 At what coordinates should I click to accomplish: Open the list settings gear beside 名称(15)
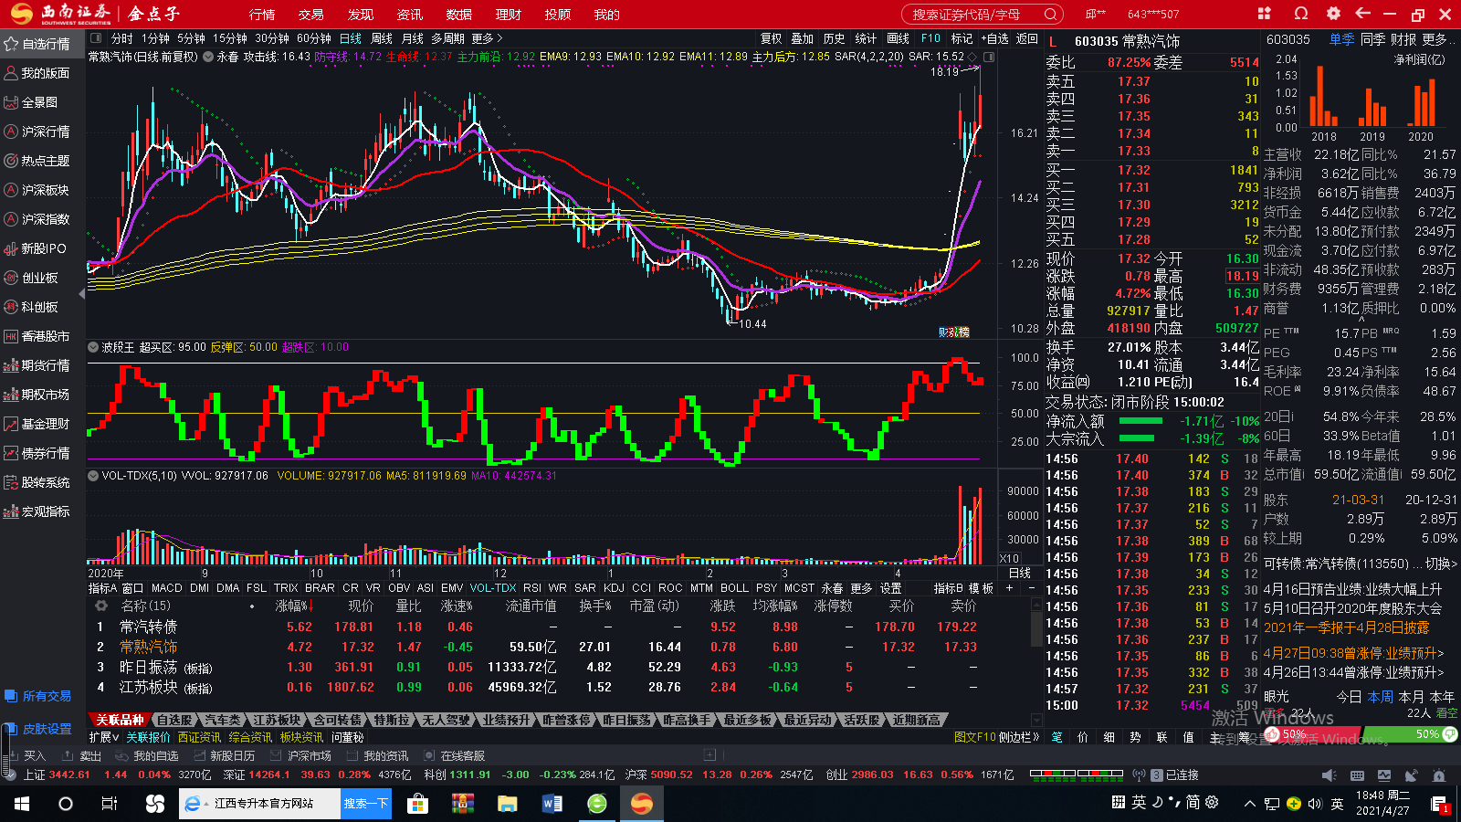100,606
